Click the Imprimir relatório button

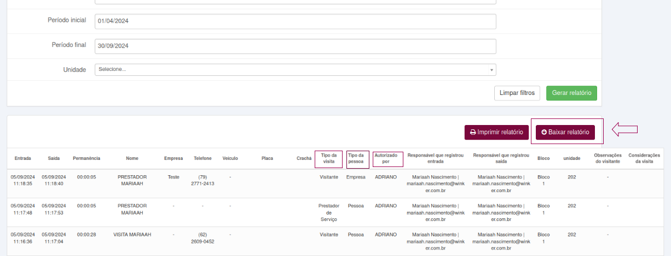(496, 132)
